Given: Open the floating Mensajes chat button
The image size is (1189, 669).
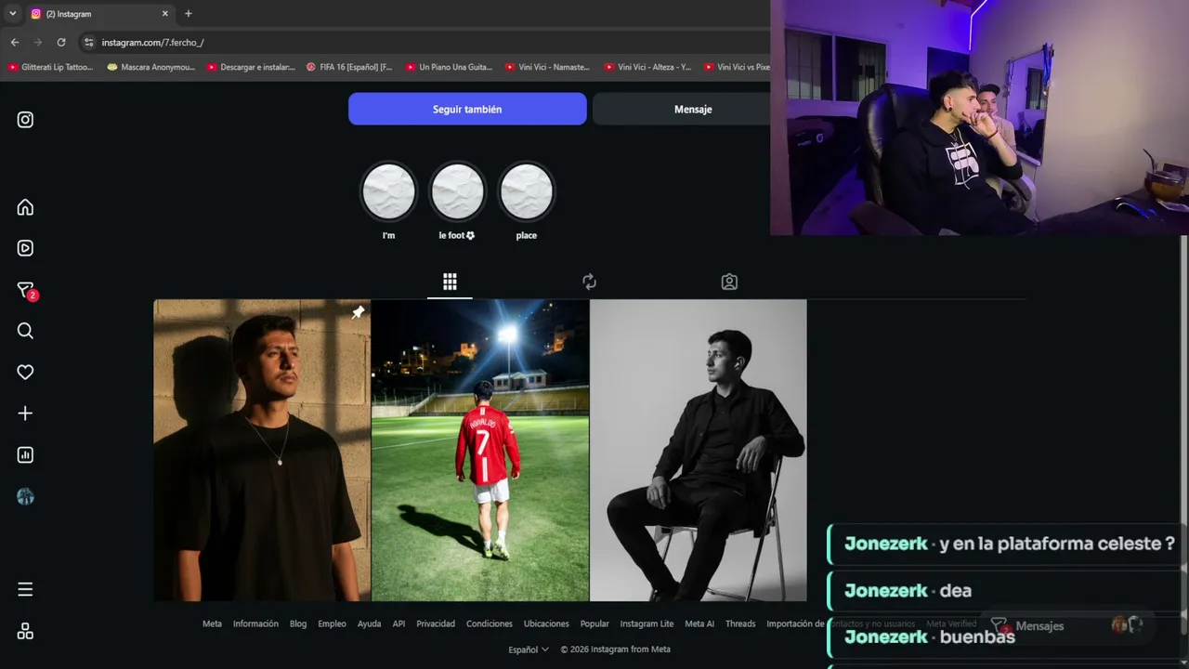Looking at the screenshot, I should [x=1066, y=625].
